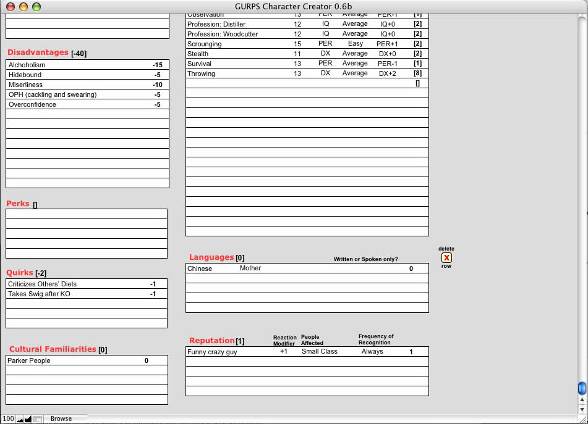The width and height of the screenshot is (588, 424).
Task: Click the zoom out mountain icon
Action: [20, 419]
